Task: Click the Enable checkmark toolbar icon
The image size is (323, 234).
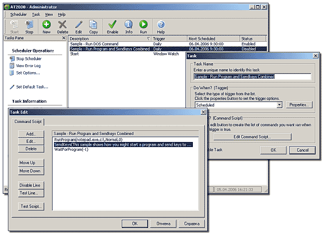Action: tap(113, 26)
